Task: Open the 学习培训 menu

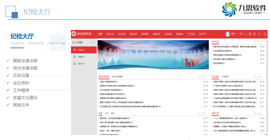Action: (x=191, y=34)
